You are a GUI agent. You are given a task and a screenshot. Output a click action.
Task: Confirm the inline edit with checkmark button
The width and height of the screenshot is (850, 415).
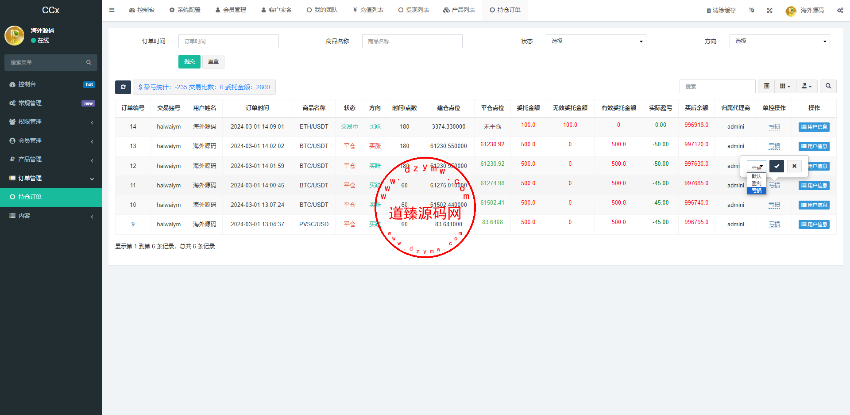click(x=777, y=166)
